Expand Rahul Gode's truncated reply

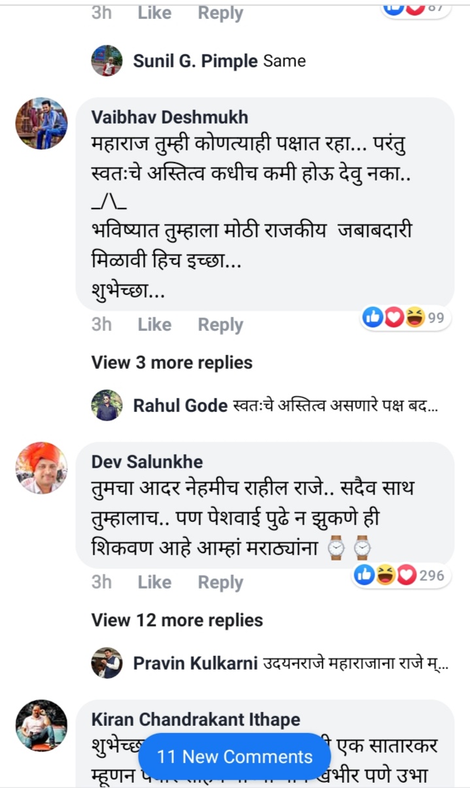pyautogui.click(x=335, y=406)
